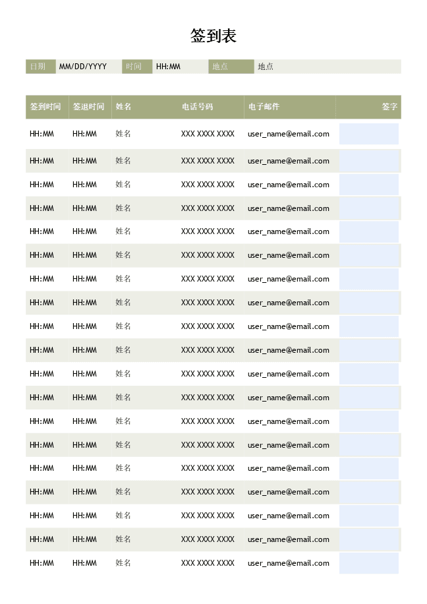Click the 签字 column header
Image resolution: width=427 pixels, height=604 pixels.
point(389,107)
